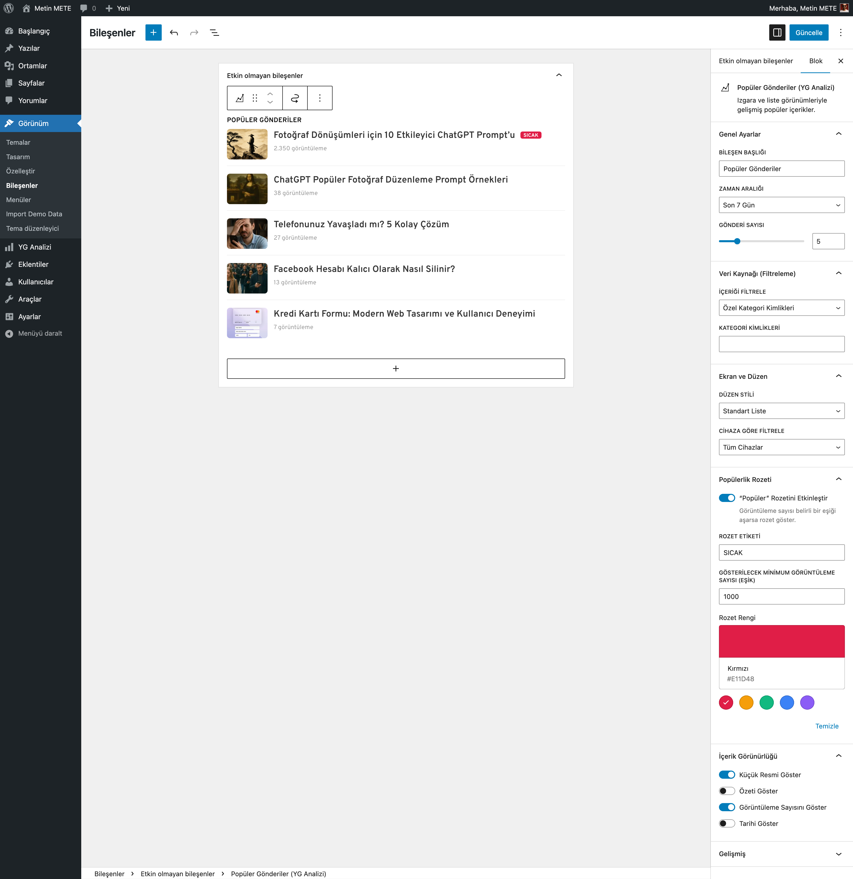Click the Kategori Kimlikleri input field

[781, 345]
